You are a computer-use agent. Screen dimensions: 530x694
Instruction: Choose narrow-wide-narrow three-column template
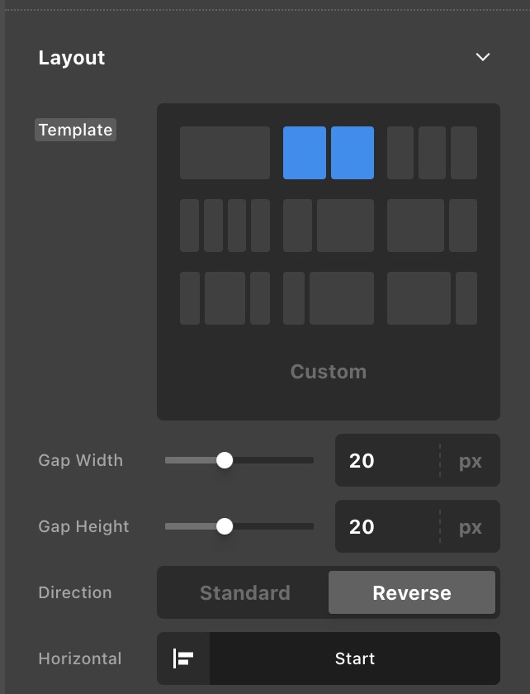[x=225, y=298]
